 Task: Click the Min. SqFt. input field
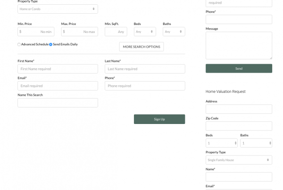click(116, 32)
